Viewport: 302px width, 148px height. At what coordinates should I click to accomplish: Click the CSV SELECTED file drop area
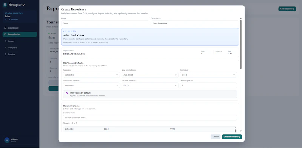150,37
